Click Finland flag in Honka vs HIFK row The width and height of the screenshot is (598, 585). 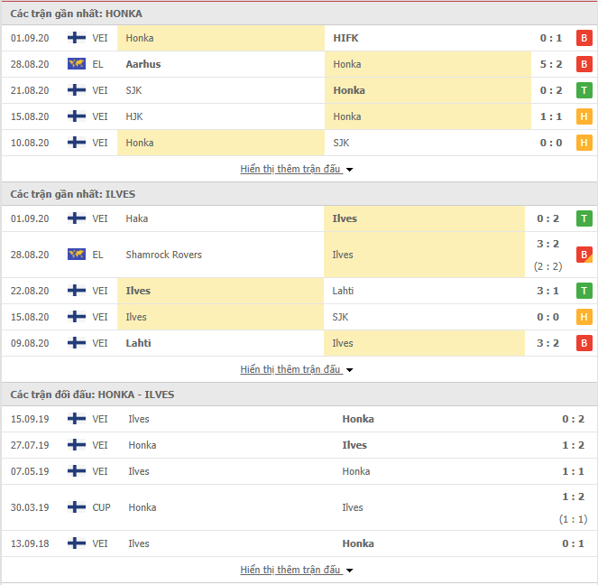[x=77, y=38]
